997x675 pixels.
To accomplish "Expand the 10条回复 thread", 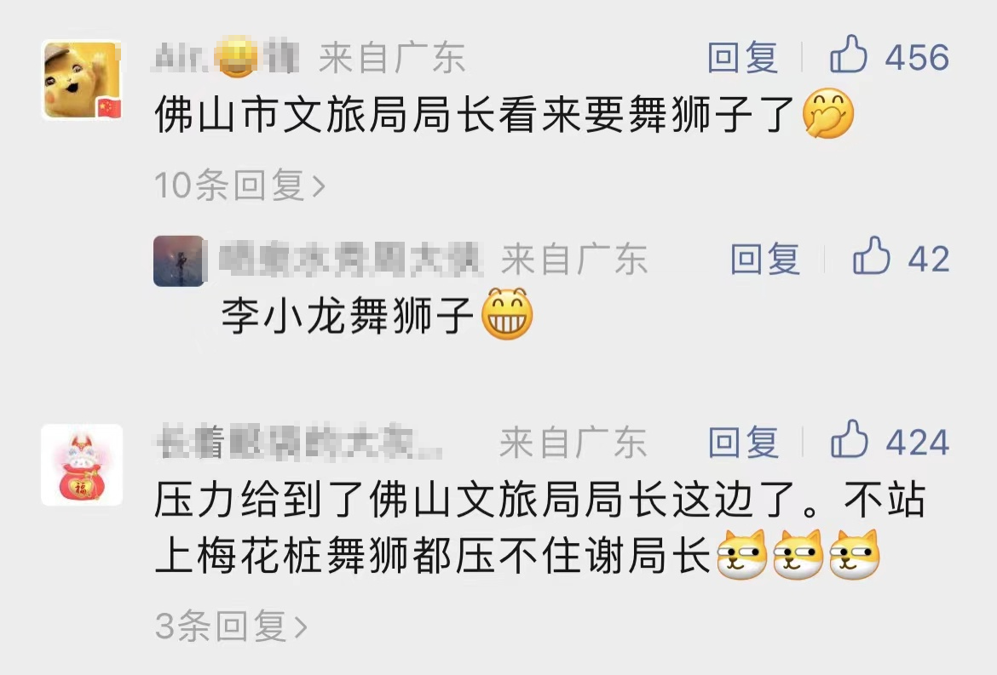I will pos(239,185).
